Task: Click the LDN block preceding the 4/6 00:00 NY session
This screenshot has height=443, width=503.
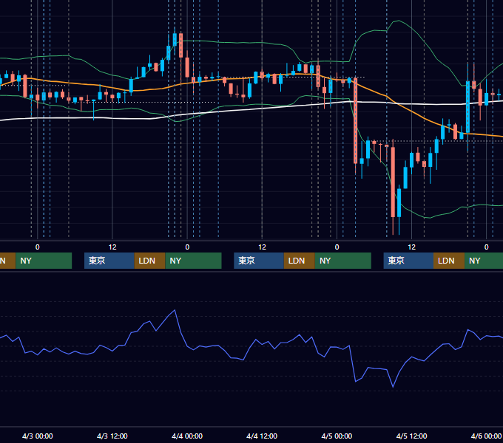Action: [x=449, y=261]
